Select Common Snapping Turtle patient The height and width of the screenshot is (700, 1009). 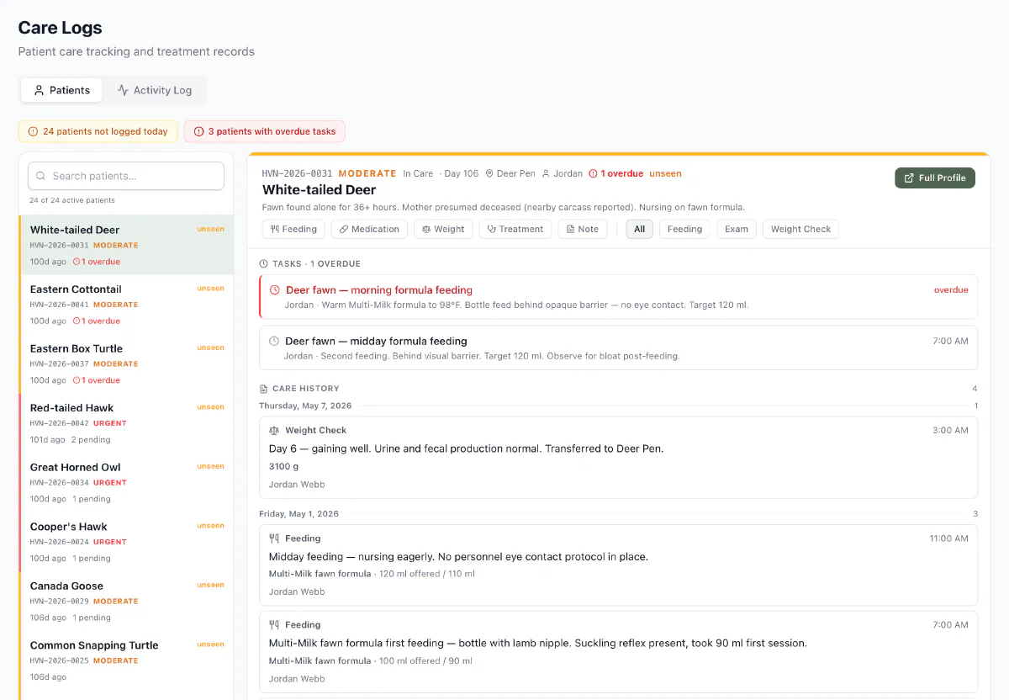(126, 660)
